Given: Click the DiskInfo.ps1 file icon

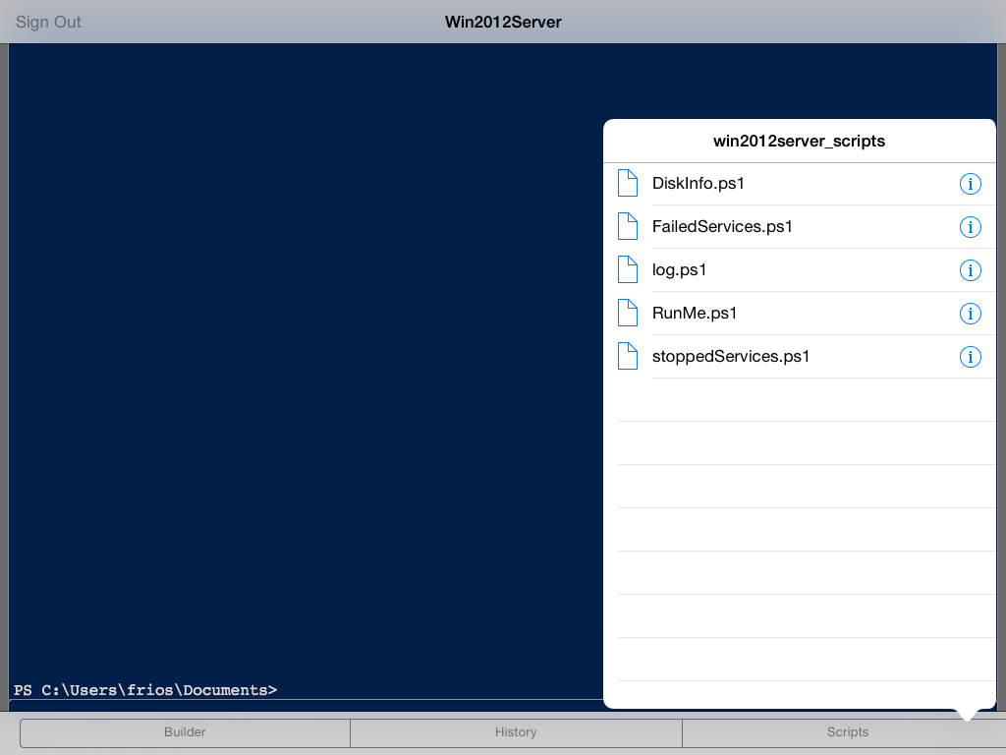Looking at the screenshot, I should (628, 184).
